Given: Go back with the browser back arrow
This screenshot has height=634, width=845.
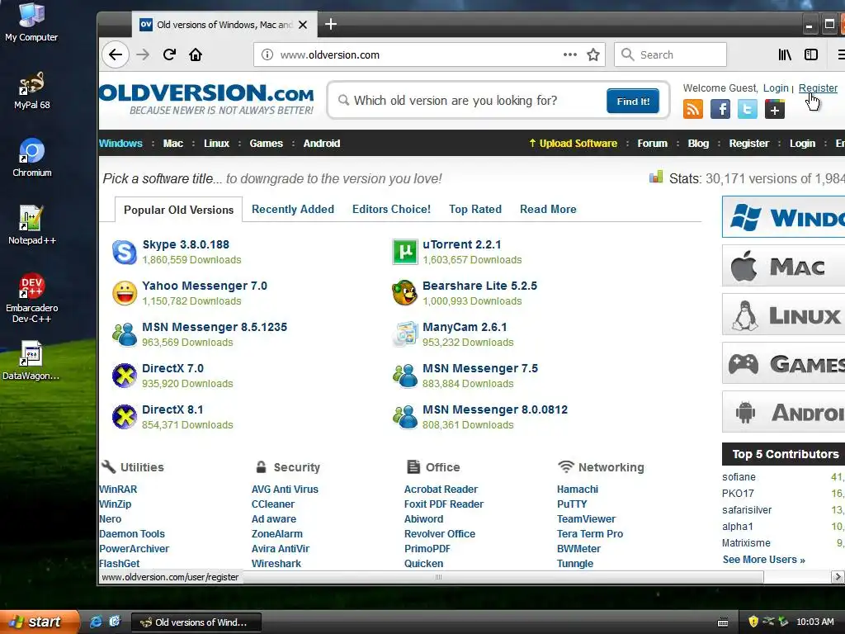Looking at the screenshot, I should (116, 54).
